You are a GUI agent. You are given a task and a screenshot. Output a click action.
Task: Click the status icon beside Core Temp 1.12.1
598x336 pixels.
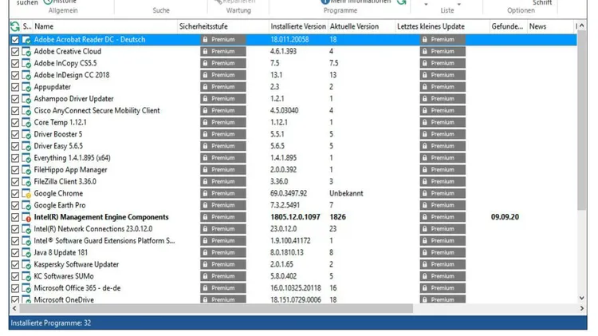click(x=26, y=123)
